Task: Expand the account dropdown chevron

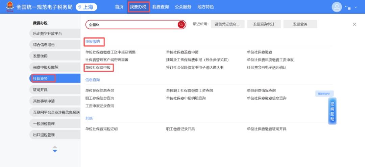Action: click(x=356, y=7)
